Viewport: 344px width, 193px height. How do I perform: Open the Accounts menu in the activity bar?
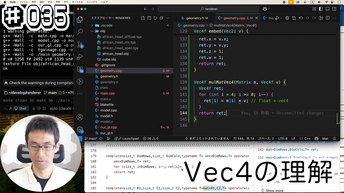[80, 117]
